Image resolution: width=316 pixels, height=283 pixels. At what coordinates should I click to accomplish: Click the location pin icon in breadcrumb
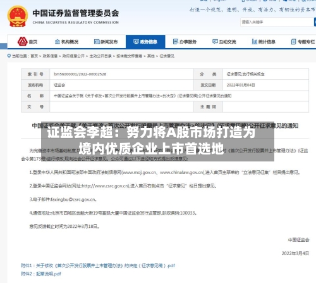pyautogui.click(x=9, y=56)
